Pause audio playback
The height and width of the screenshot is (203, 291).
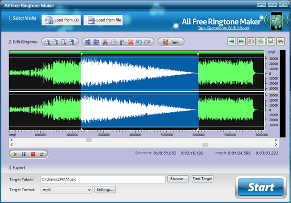click(x=24, y=154)
